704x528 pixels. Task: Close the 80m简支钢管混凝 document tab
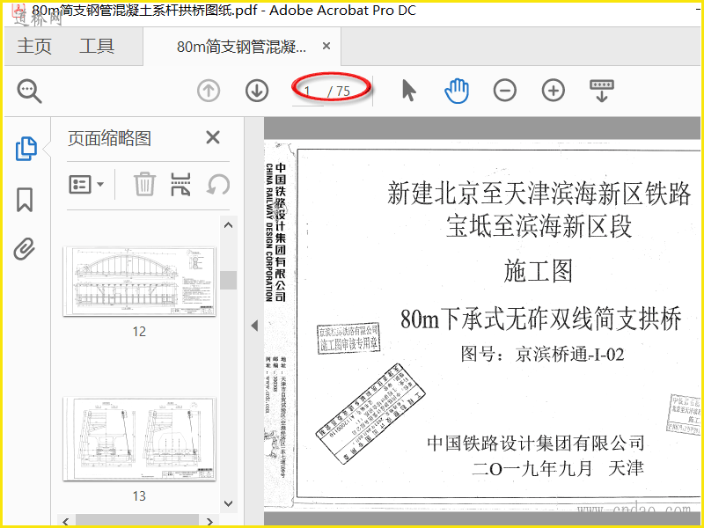click(326, 46)
